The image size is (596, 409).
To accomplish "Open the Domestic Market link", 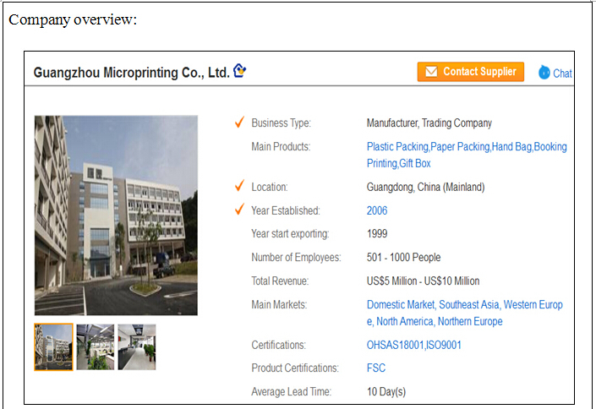I will [401, 304].
